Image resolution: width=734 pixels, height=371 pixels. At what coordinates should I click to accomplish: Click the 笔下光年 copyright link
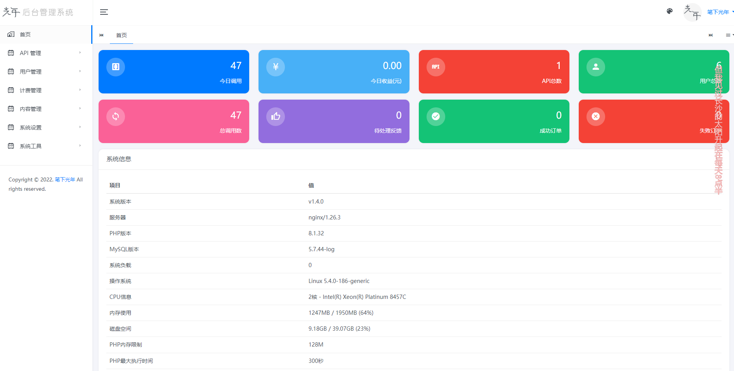click(x=65, y=180)
